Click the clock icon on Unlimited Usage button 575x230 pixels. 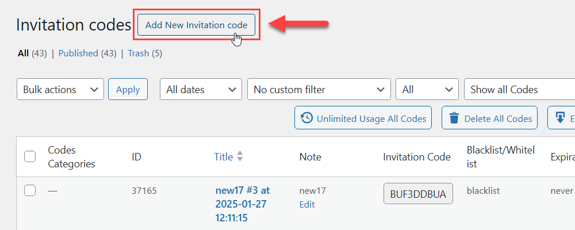(x=306, y=118)
